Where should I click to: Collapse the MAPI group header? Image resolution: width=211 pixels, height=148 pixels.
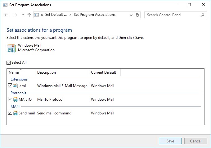coord(15,106)
